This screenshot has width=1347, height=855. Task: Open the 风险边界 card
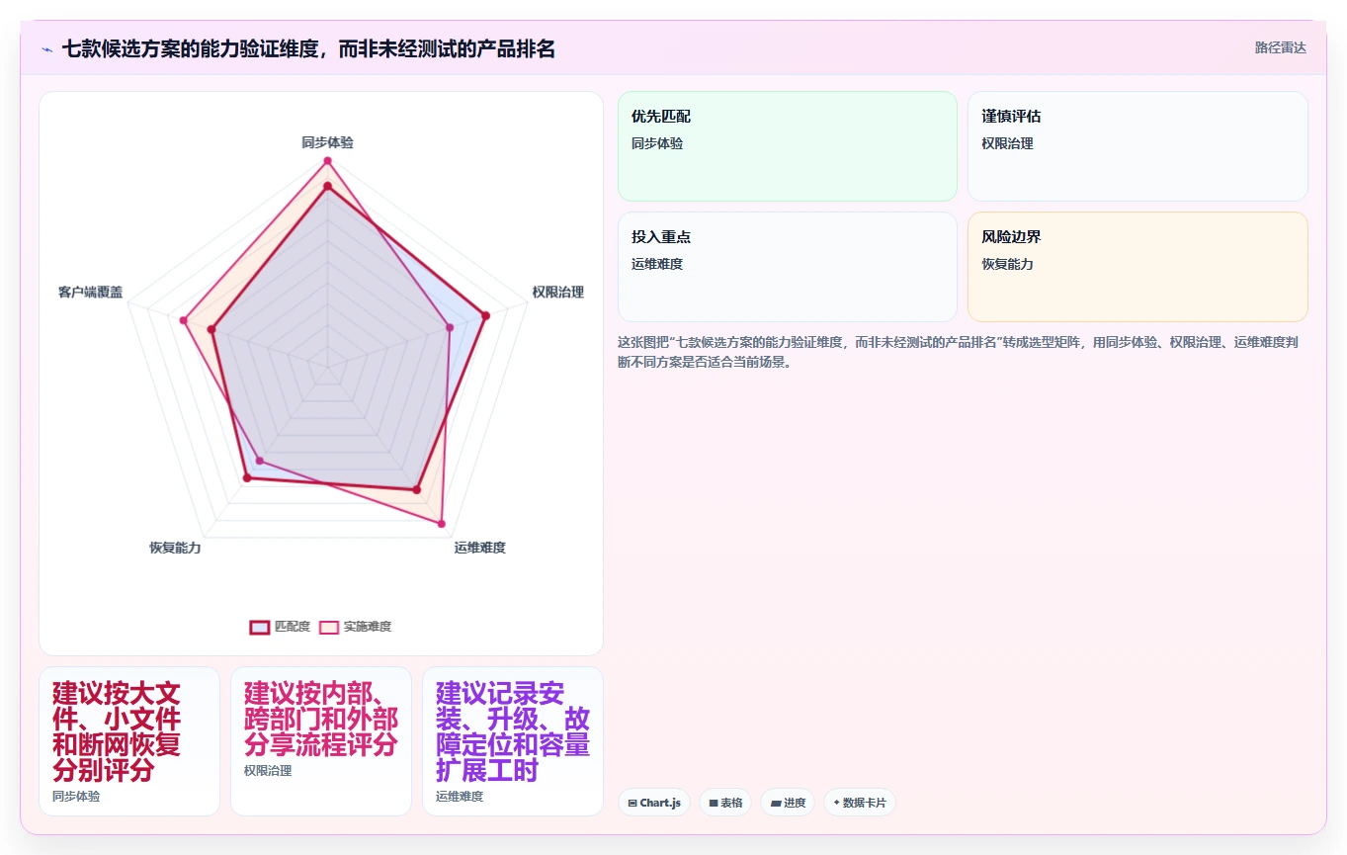[1137, 267]
